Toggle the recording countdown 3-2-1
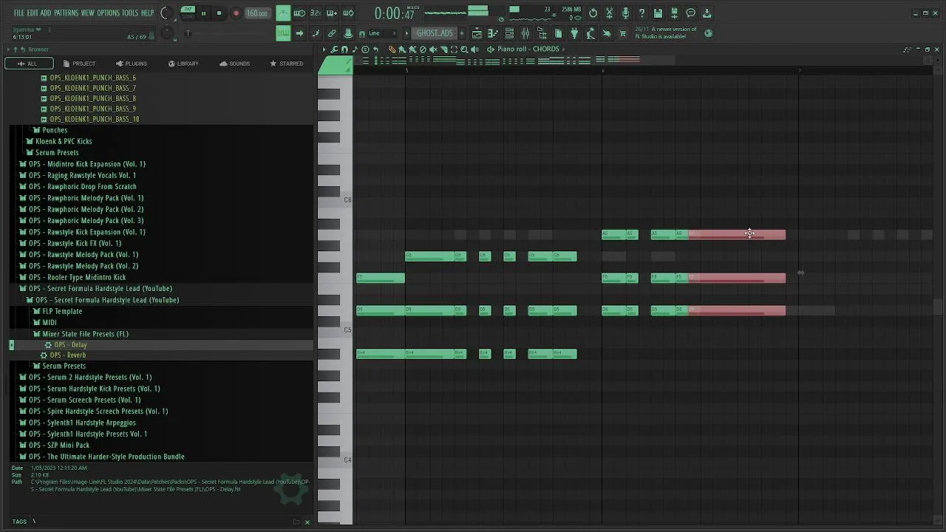The width and height of the screenshot is (946, 532). pyautogui.click(x=316, y=13)
